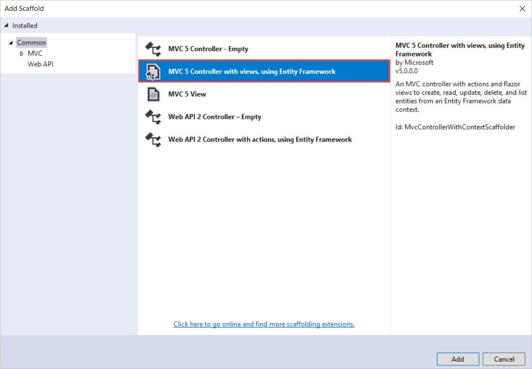Select the Web API 2 Controller with actions template
The image size is (532, 369).
[x=260, y=139]
